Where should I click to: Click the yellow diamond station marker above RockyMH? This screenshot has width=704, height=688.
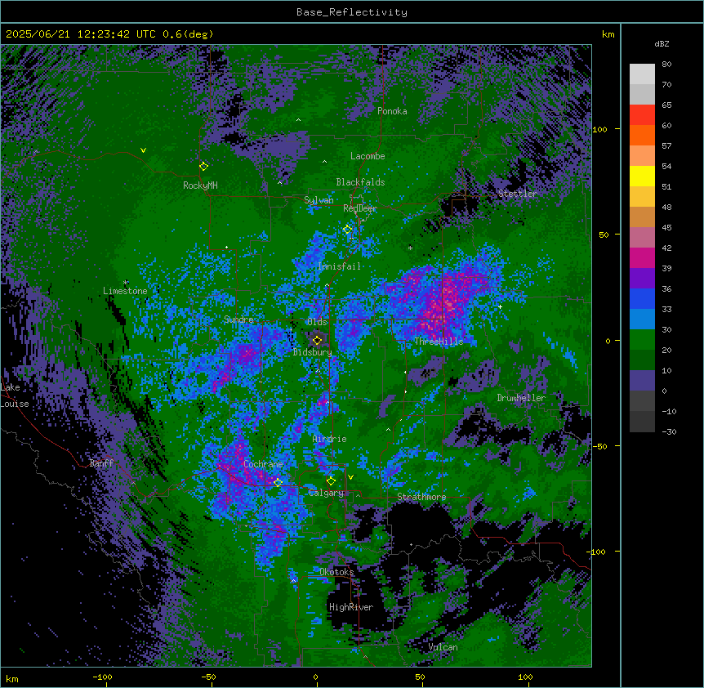click(x=203, y=166)
